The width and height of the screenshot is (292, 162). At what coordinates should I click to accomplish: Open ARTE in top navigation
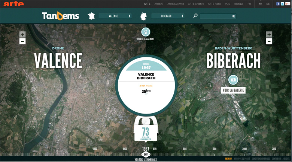tap(147, 4)
